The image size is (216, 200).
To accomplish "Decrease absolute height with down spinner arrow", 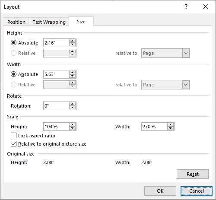I will click(x=72, y=44).
